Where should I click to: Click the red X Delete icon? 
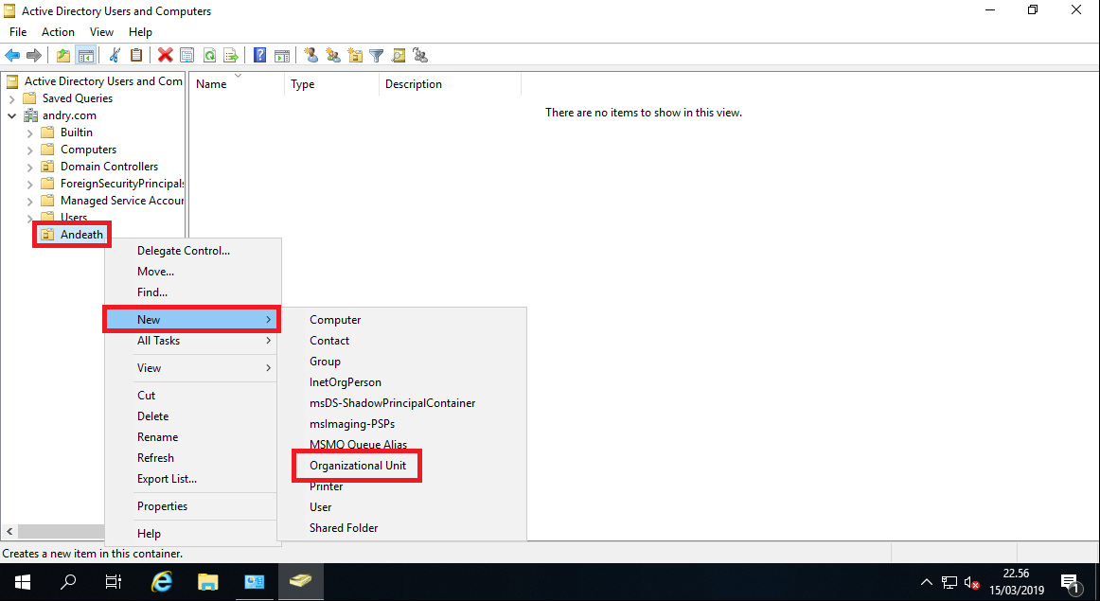[166, 56]
